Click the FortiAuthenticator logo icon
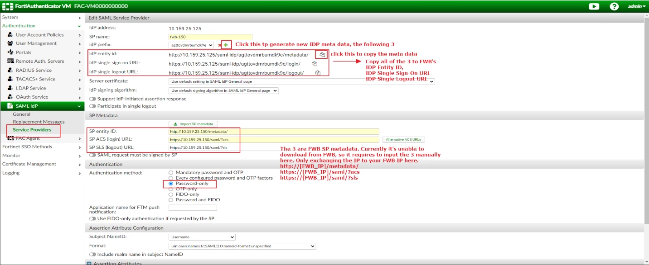This screenshot has width=649, height=265. [7, 6]
